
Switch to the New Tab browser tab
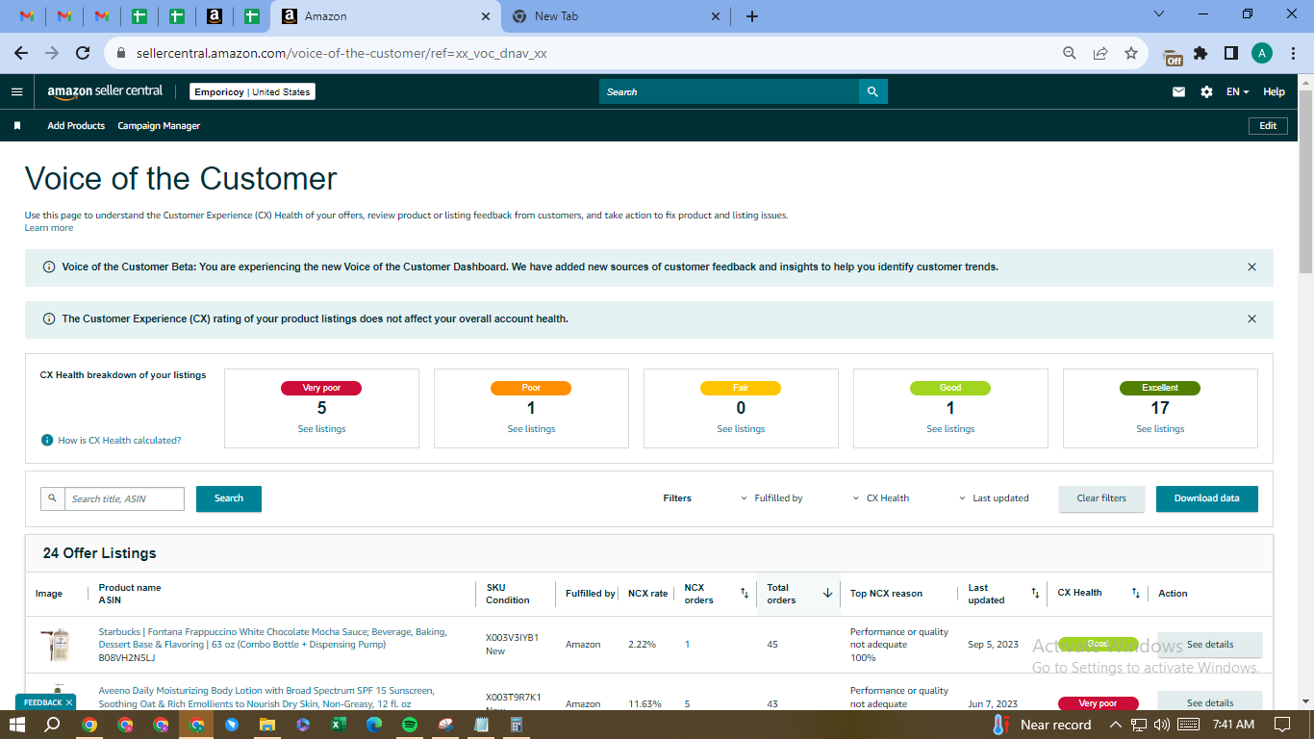pyautogui.click(x=616, y=16)
